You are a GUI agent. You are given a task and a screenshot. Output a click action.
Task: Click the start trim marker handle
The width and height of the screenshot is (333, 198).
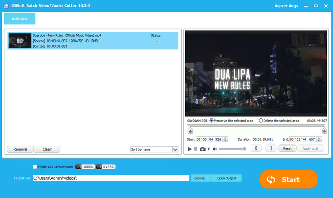pos(190,131)
